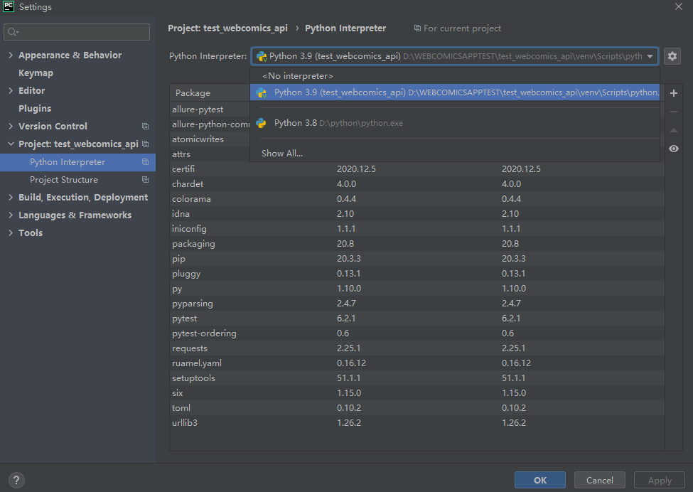The image size is (693, 492).
Task: Select the ruamel.yaml package row
Action: coord(417,363)
